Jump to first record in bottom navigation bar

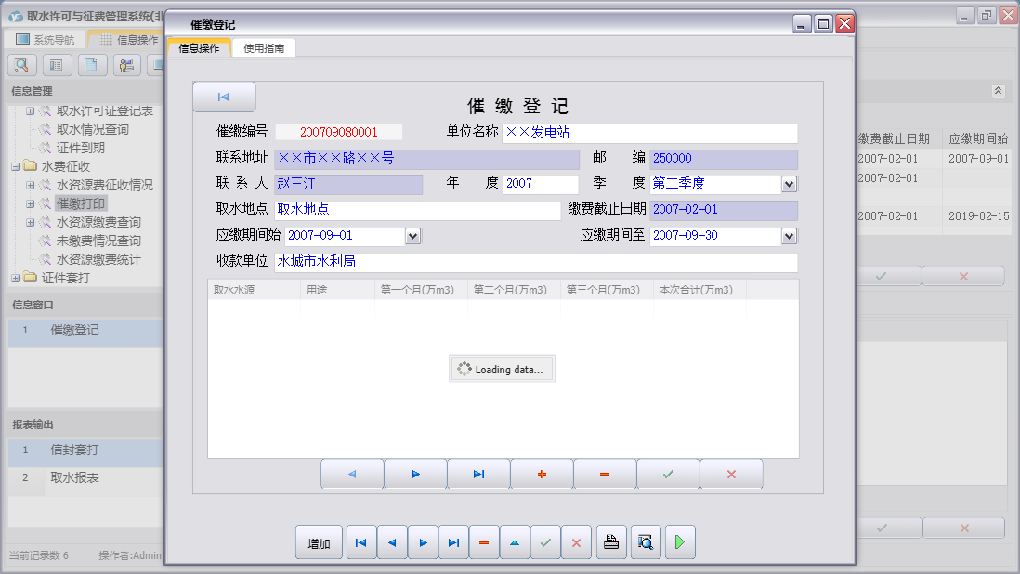[360, 542]
